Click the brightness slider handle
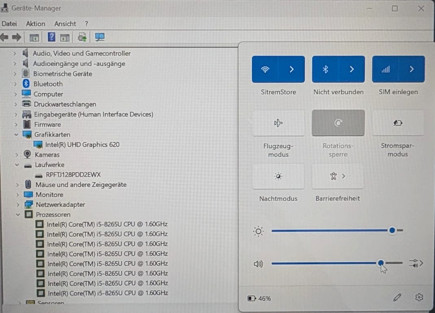Image resolution: width=435 pixels, height=313 pixels. click(x=392, y=230)
